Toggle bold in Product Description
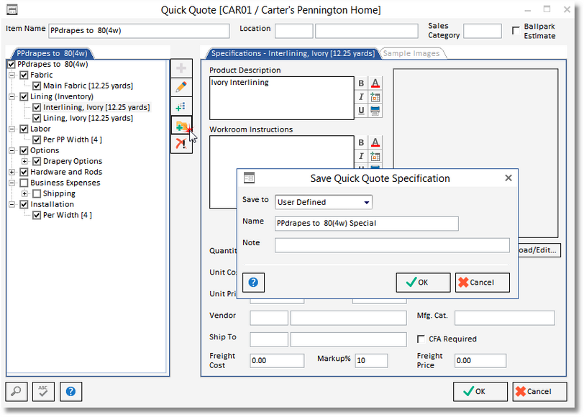This screenshot has width=584, height=417. pyautogui.click(x=361, y=83)
